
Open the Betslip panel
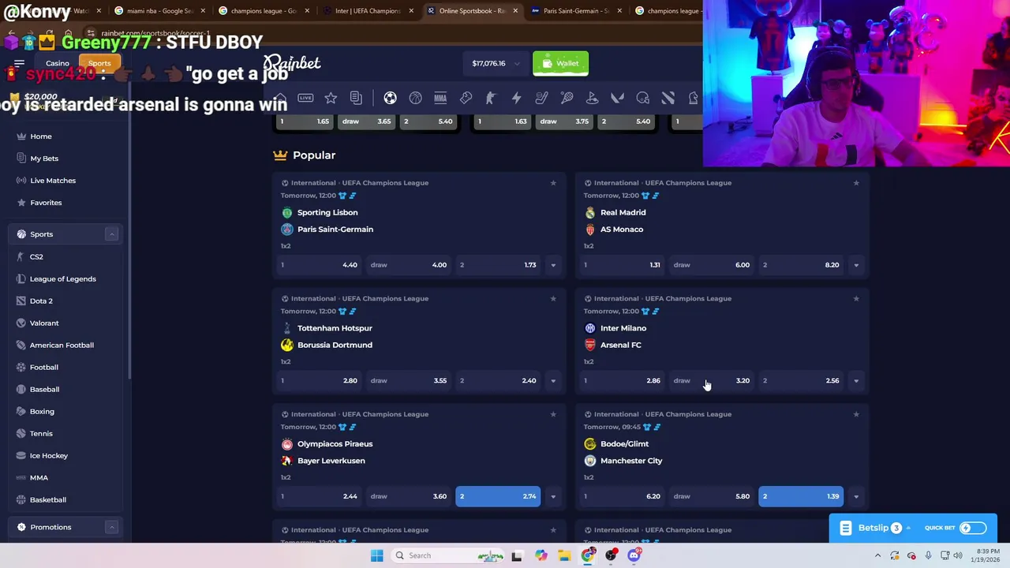coord(873,528)
